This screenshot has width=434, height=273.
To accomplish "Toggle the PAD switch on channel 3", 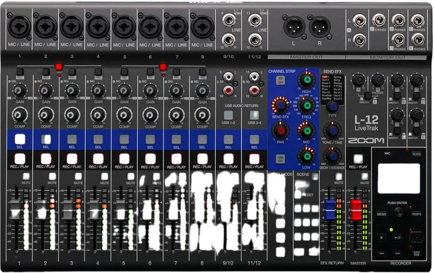I will tap(72, 72).
